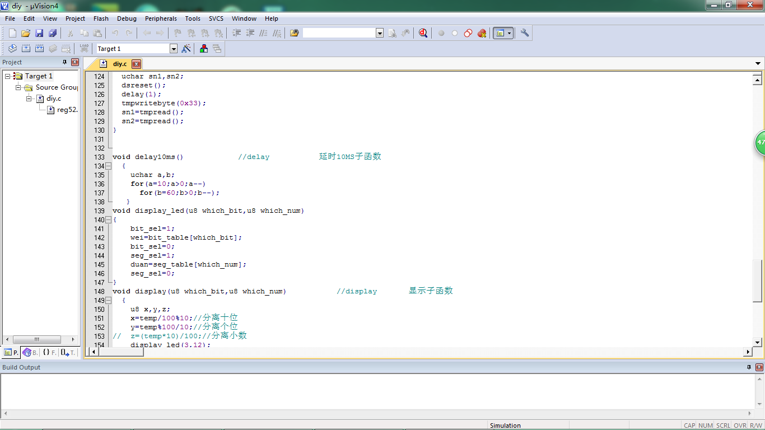Redo the last undone edit
This screenshot has height=430, width=765.
[129, 34]
